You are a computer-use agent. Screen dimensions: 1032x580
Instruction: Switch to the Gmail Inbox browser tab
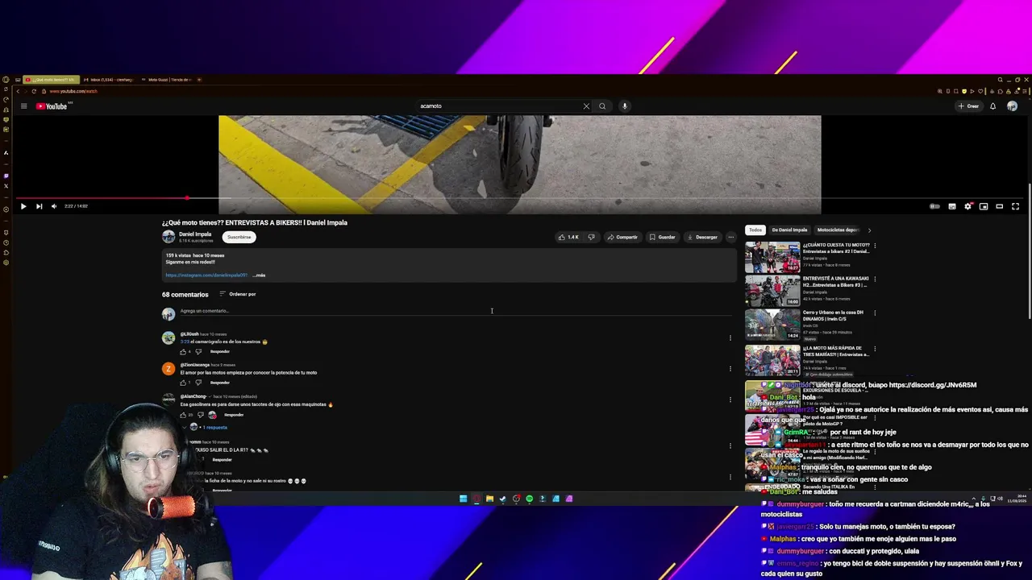108,80
